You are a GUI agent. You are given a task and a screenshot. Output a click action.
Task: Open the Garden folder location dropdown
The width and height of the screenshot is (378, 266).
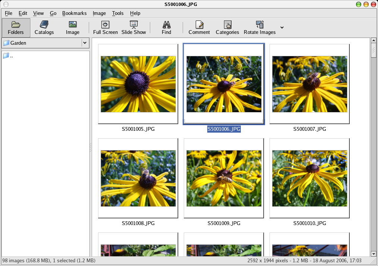coord(85,43)
